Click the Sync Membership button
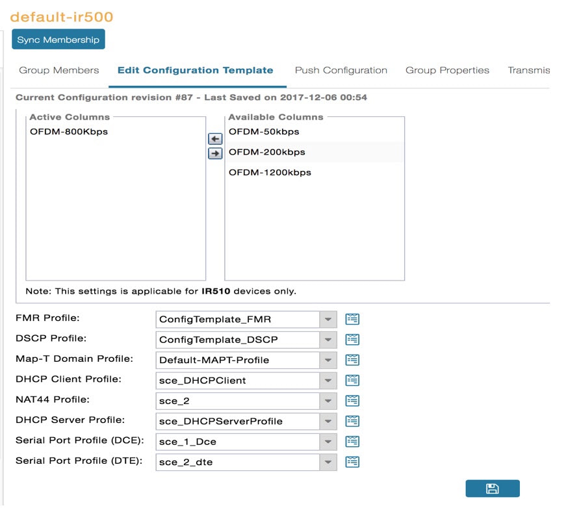The image size is (568, 508). pyautogui.click(x=58, y=40)
